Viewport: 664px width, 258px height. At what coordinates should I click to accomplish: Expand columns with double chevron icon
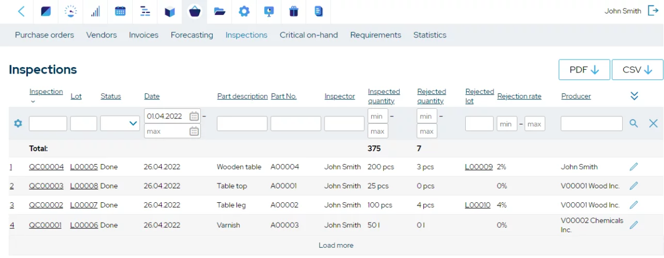(x=634, y=96)
